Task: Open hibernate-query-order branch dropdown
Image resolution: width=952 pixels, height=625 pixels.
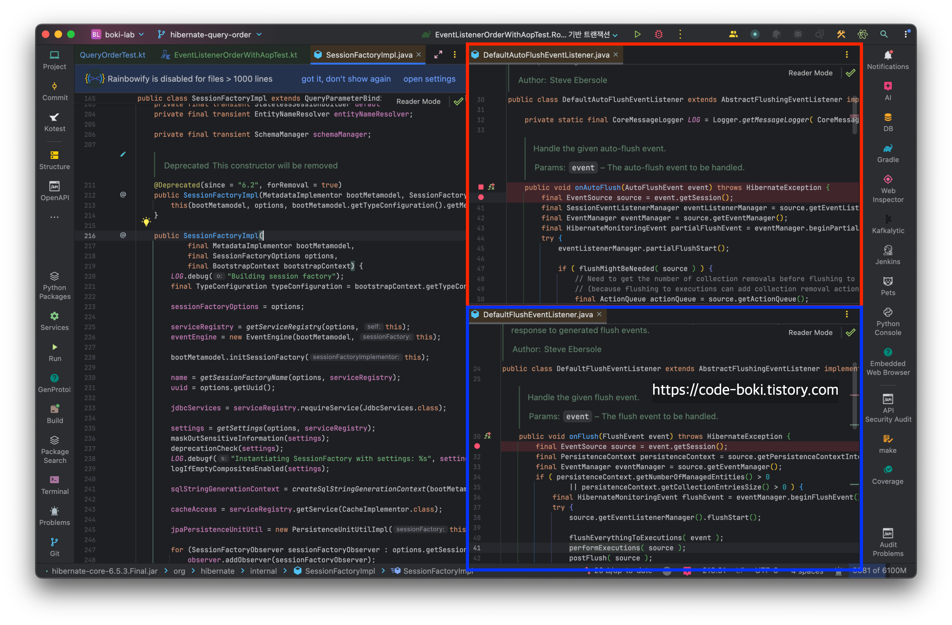Action: [210, 35]
